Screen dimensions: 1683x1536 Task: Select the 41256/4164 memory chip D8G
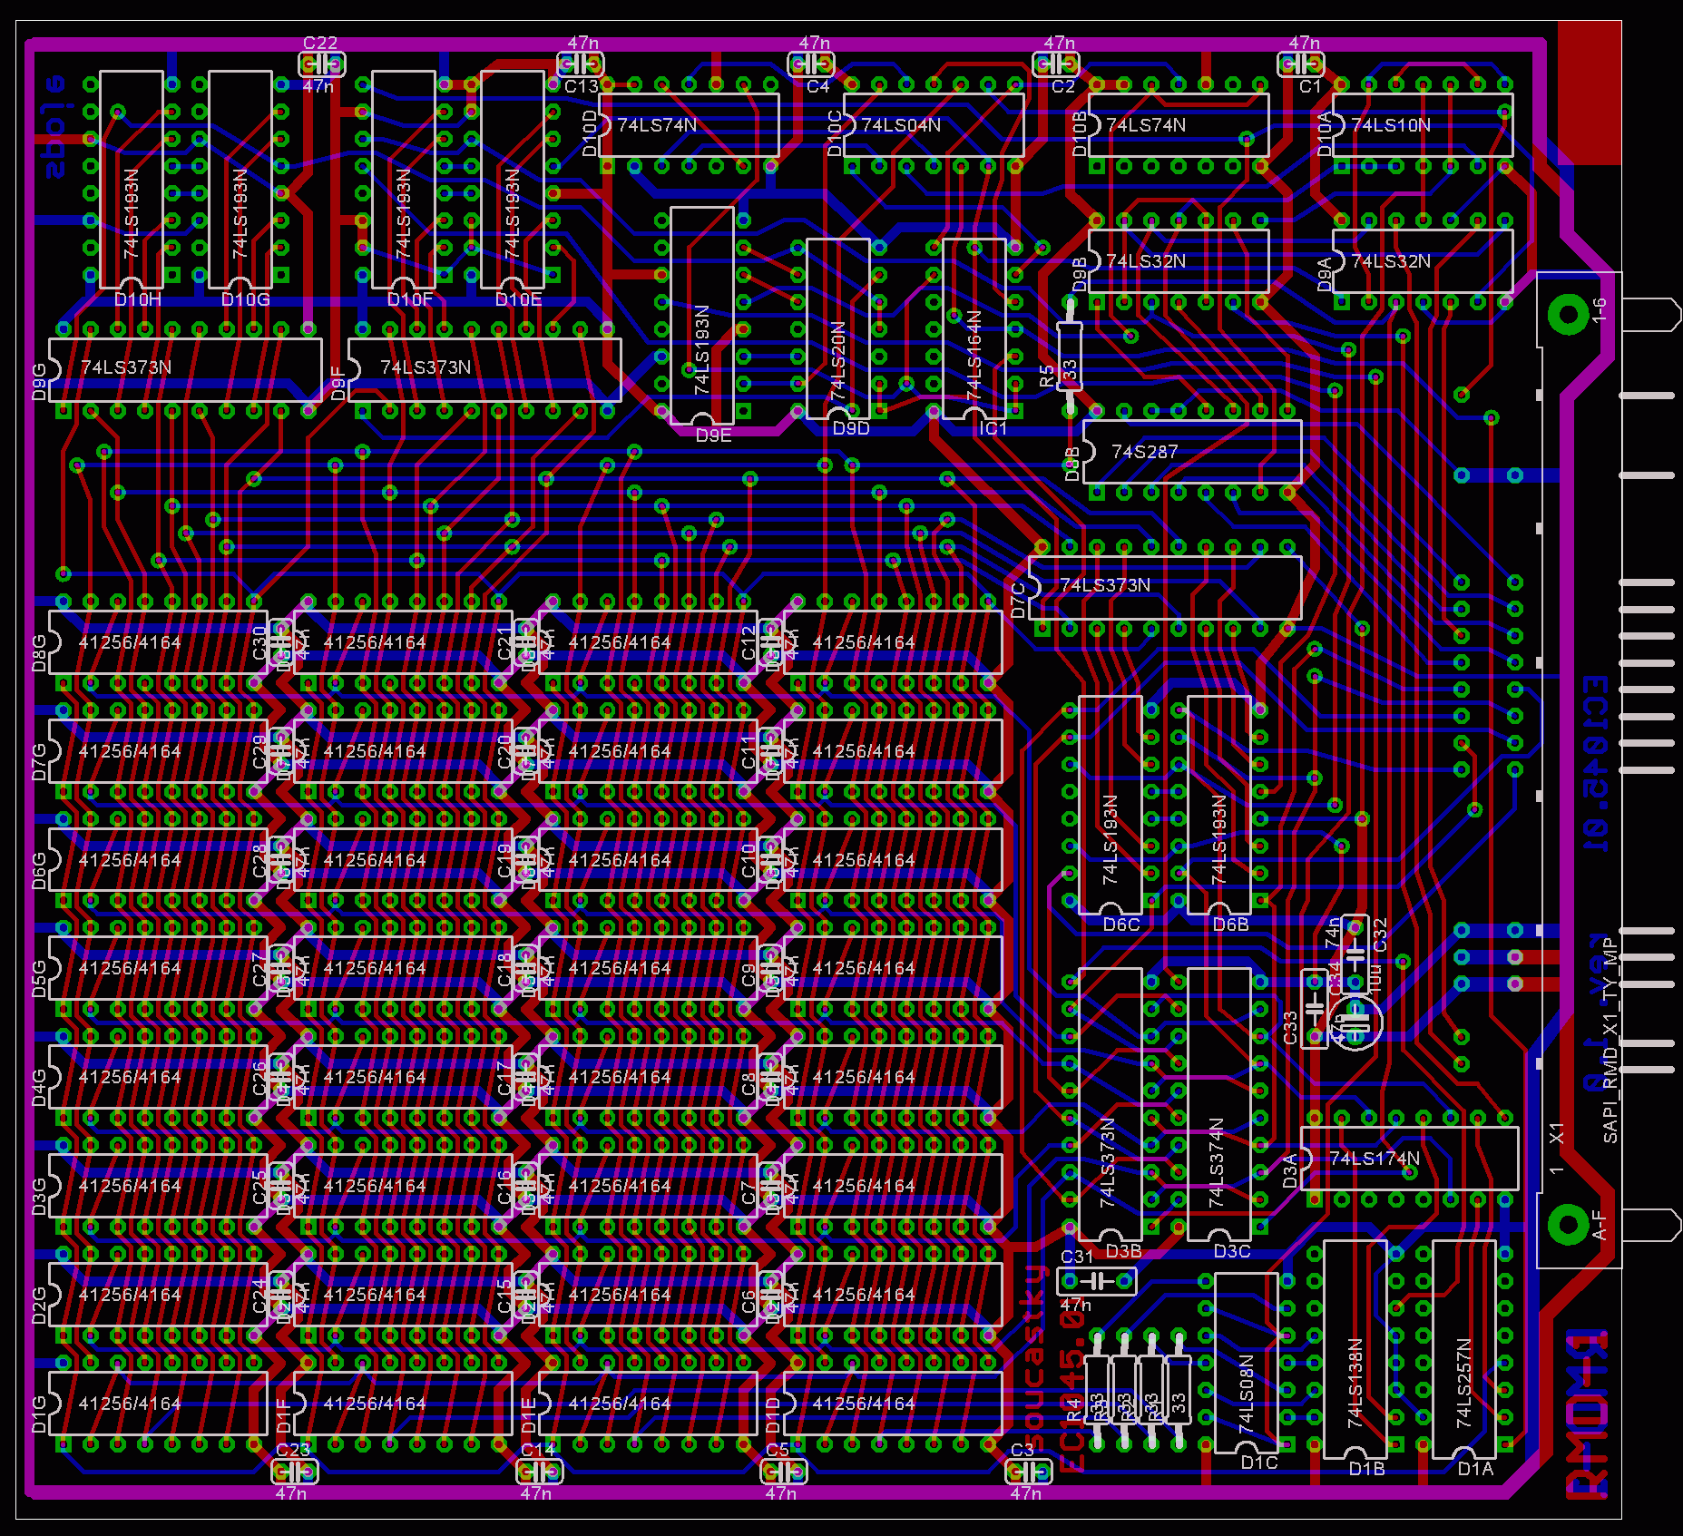158,642
